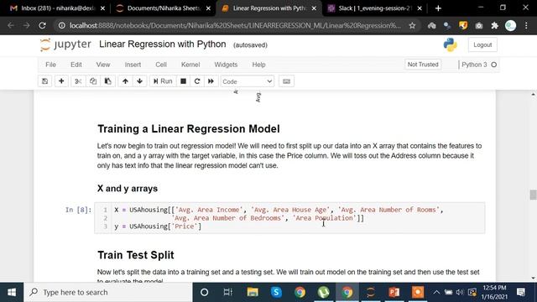Restart the kernel icon

coord(197,81)
